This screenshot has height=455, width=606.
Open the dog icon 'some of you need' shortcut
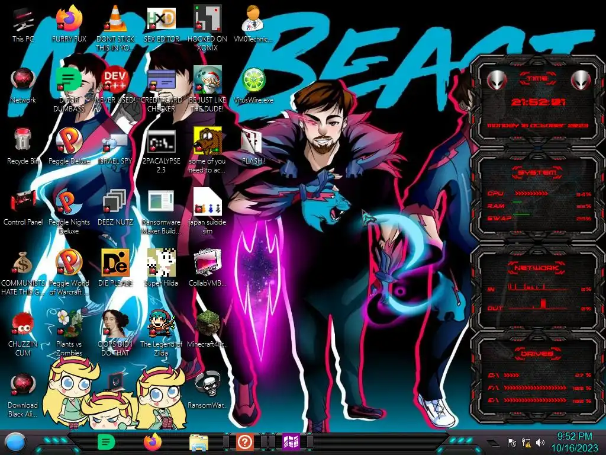(207, 150)
